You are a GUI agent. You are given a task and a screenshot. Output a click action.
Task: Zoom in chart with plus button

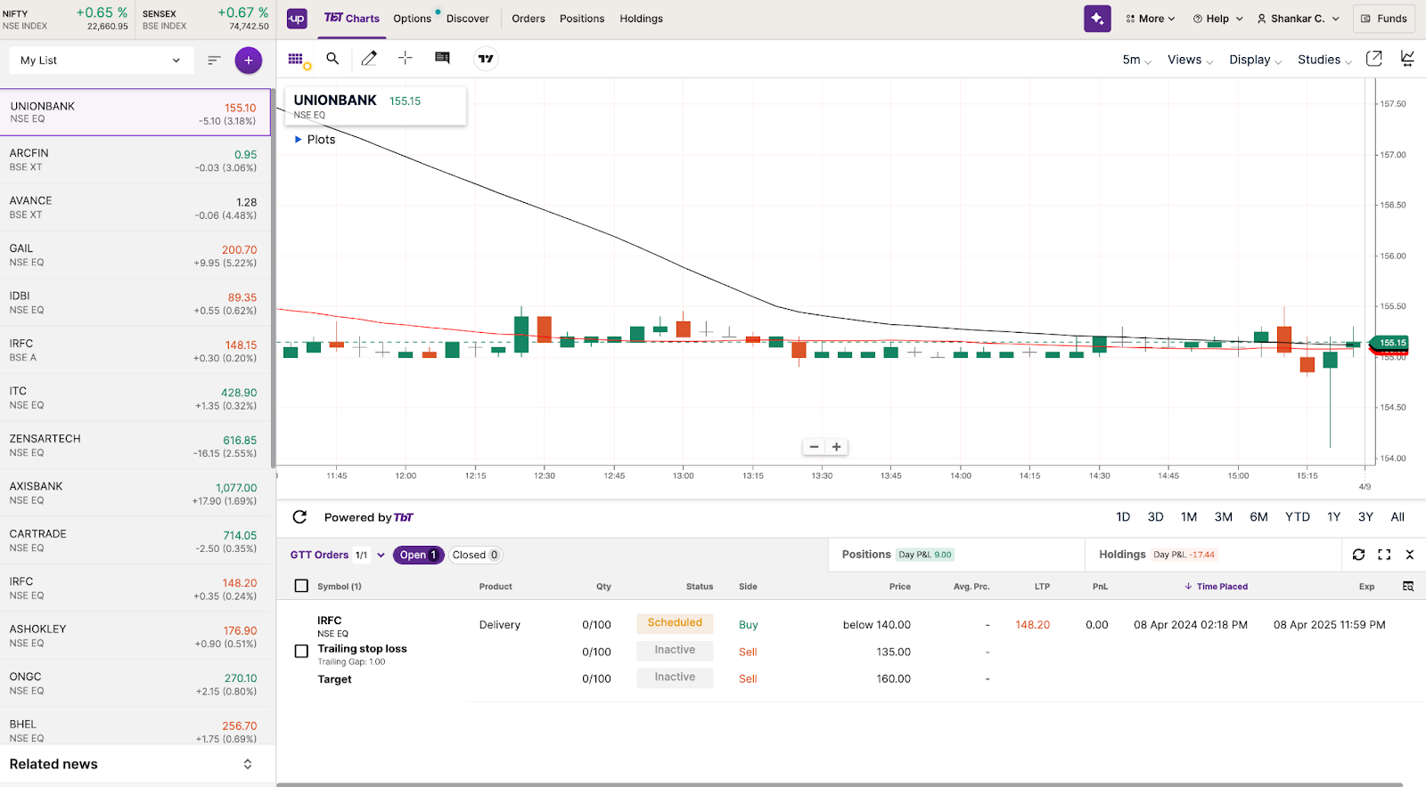(836, 447)
